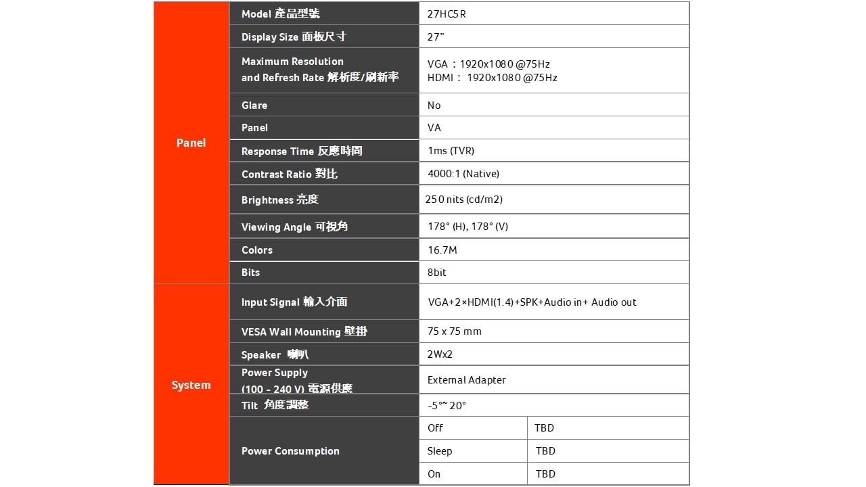Click the VA panel type value
This screenshot has width=866, height=487.
coord(434,128)
